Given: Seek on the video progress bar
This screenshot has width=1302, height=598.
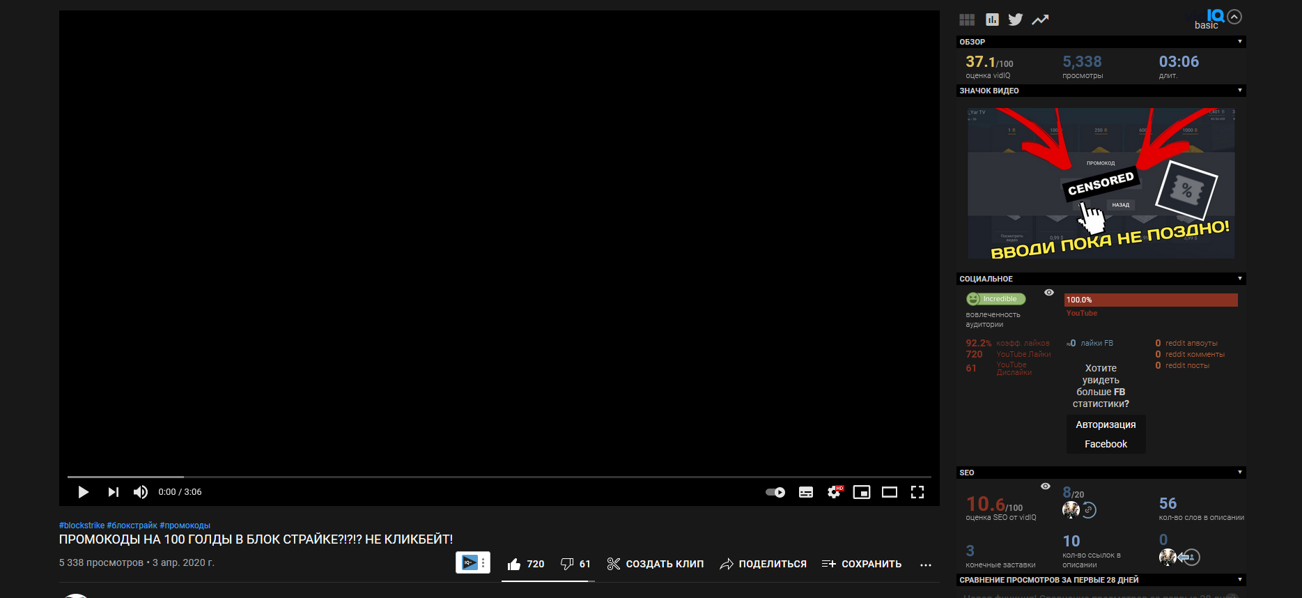Looking at the screenshot, I should click(499, 477).
